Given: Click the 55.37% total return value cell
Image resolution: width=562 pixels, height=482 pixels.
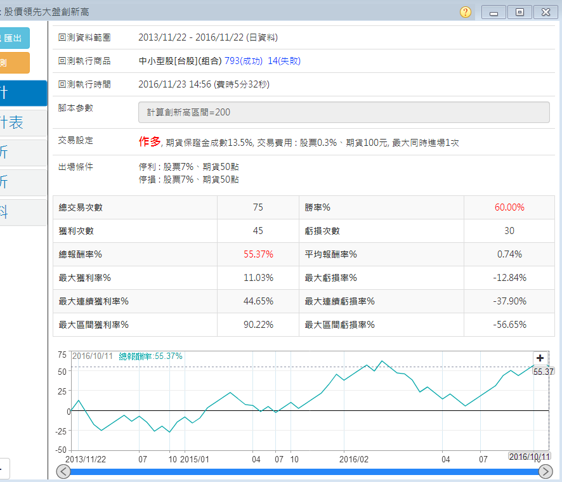Looking at the screenshot, I should click(258, 254).
